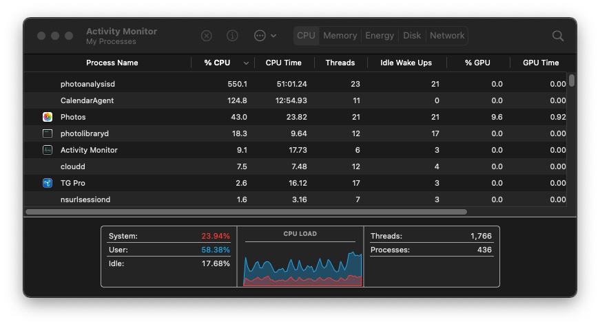This screenshot has width=600, height=326.
Task: Sort by % GPU column header
Action: click(477, 63)
